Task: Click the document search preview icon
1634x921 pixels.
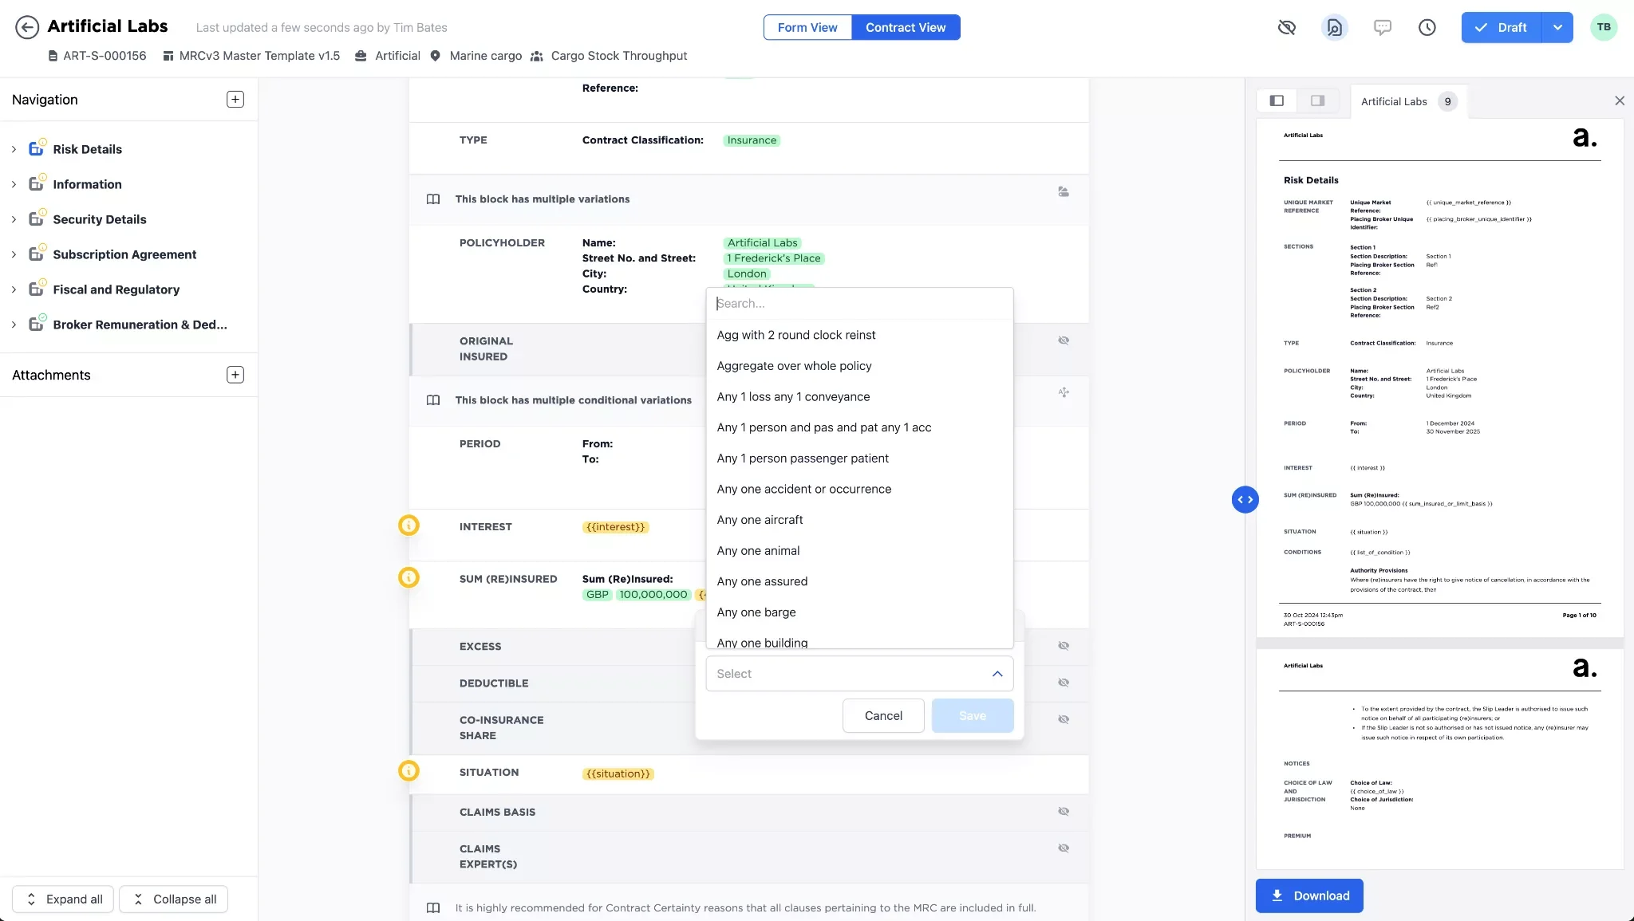Action: [x=1334, y=27]
